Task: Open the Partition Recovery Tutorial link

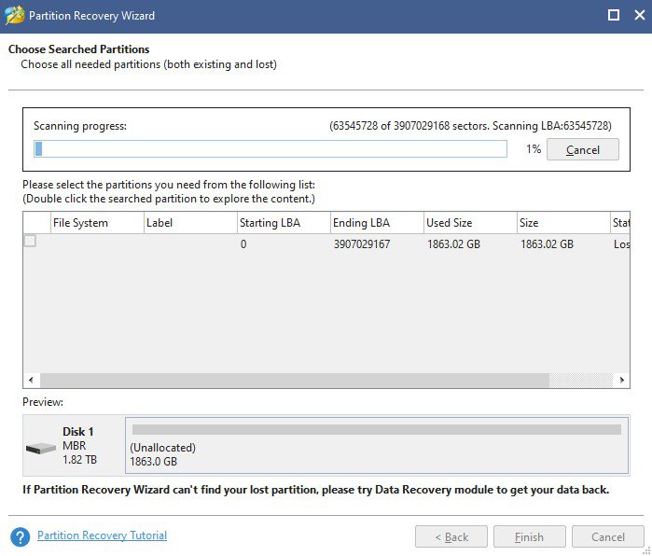Action: click(x=102, y=536)
